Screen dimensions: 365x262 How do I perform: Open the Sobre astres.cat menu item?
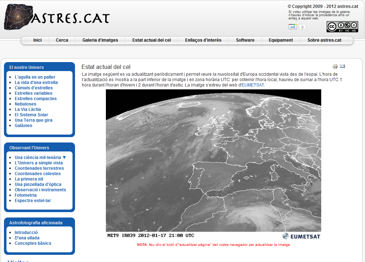point(324,40)
